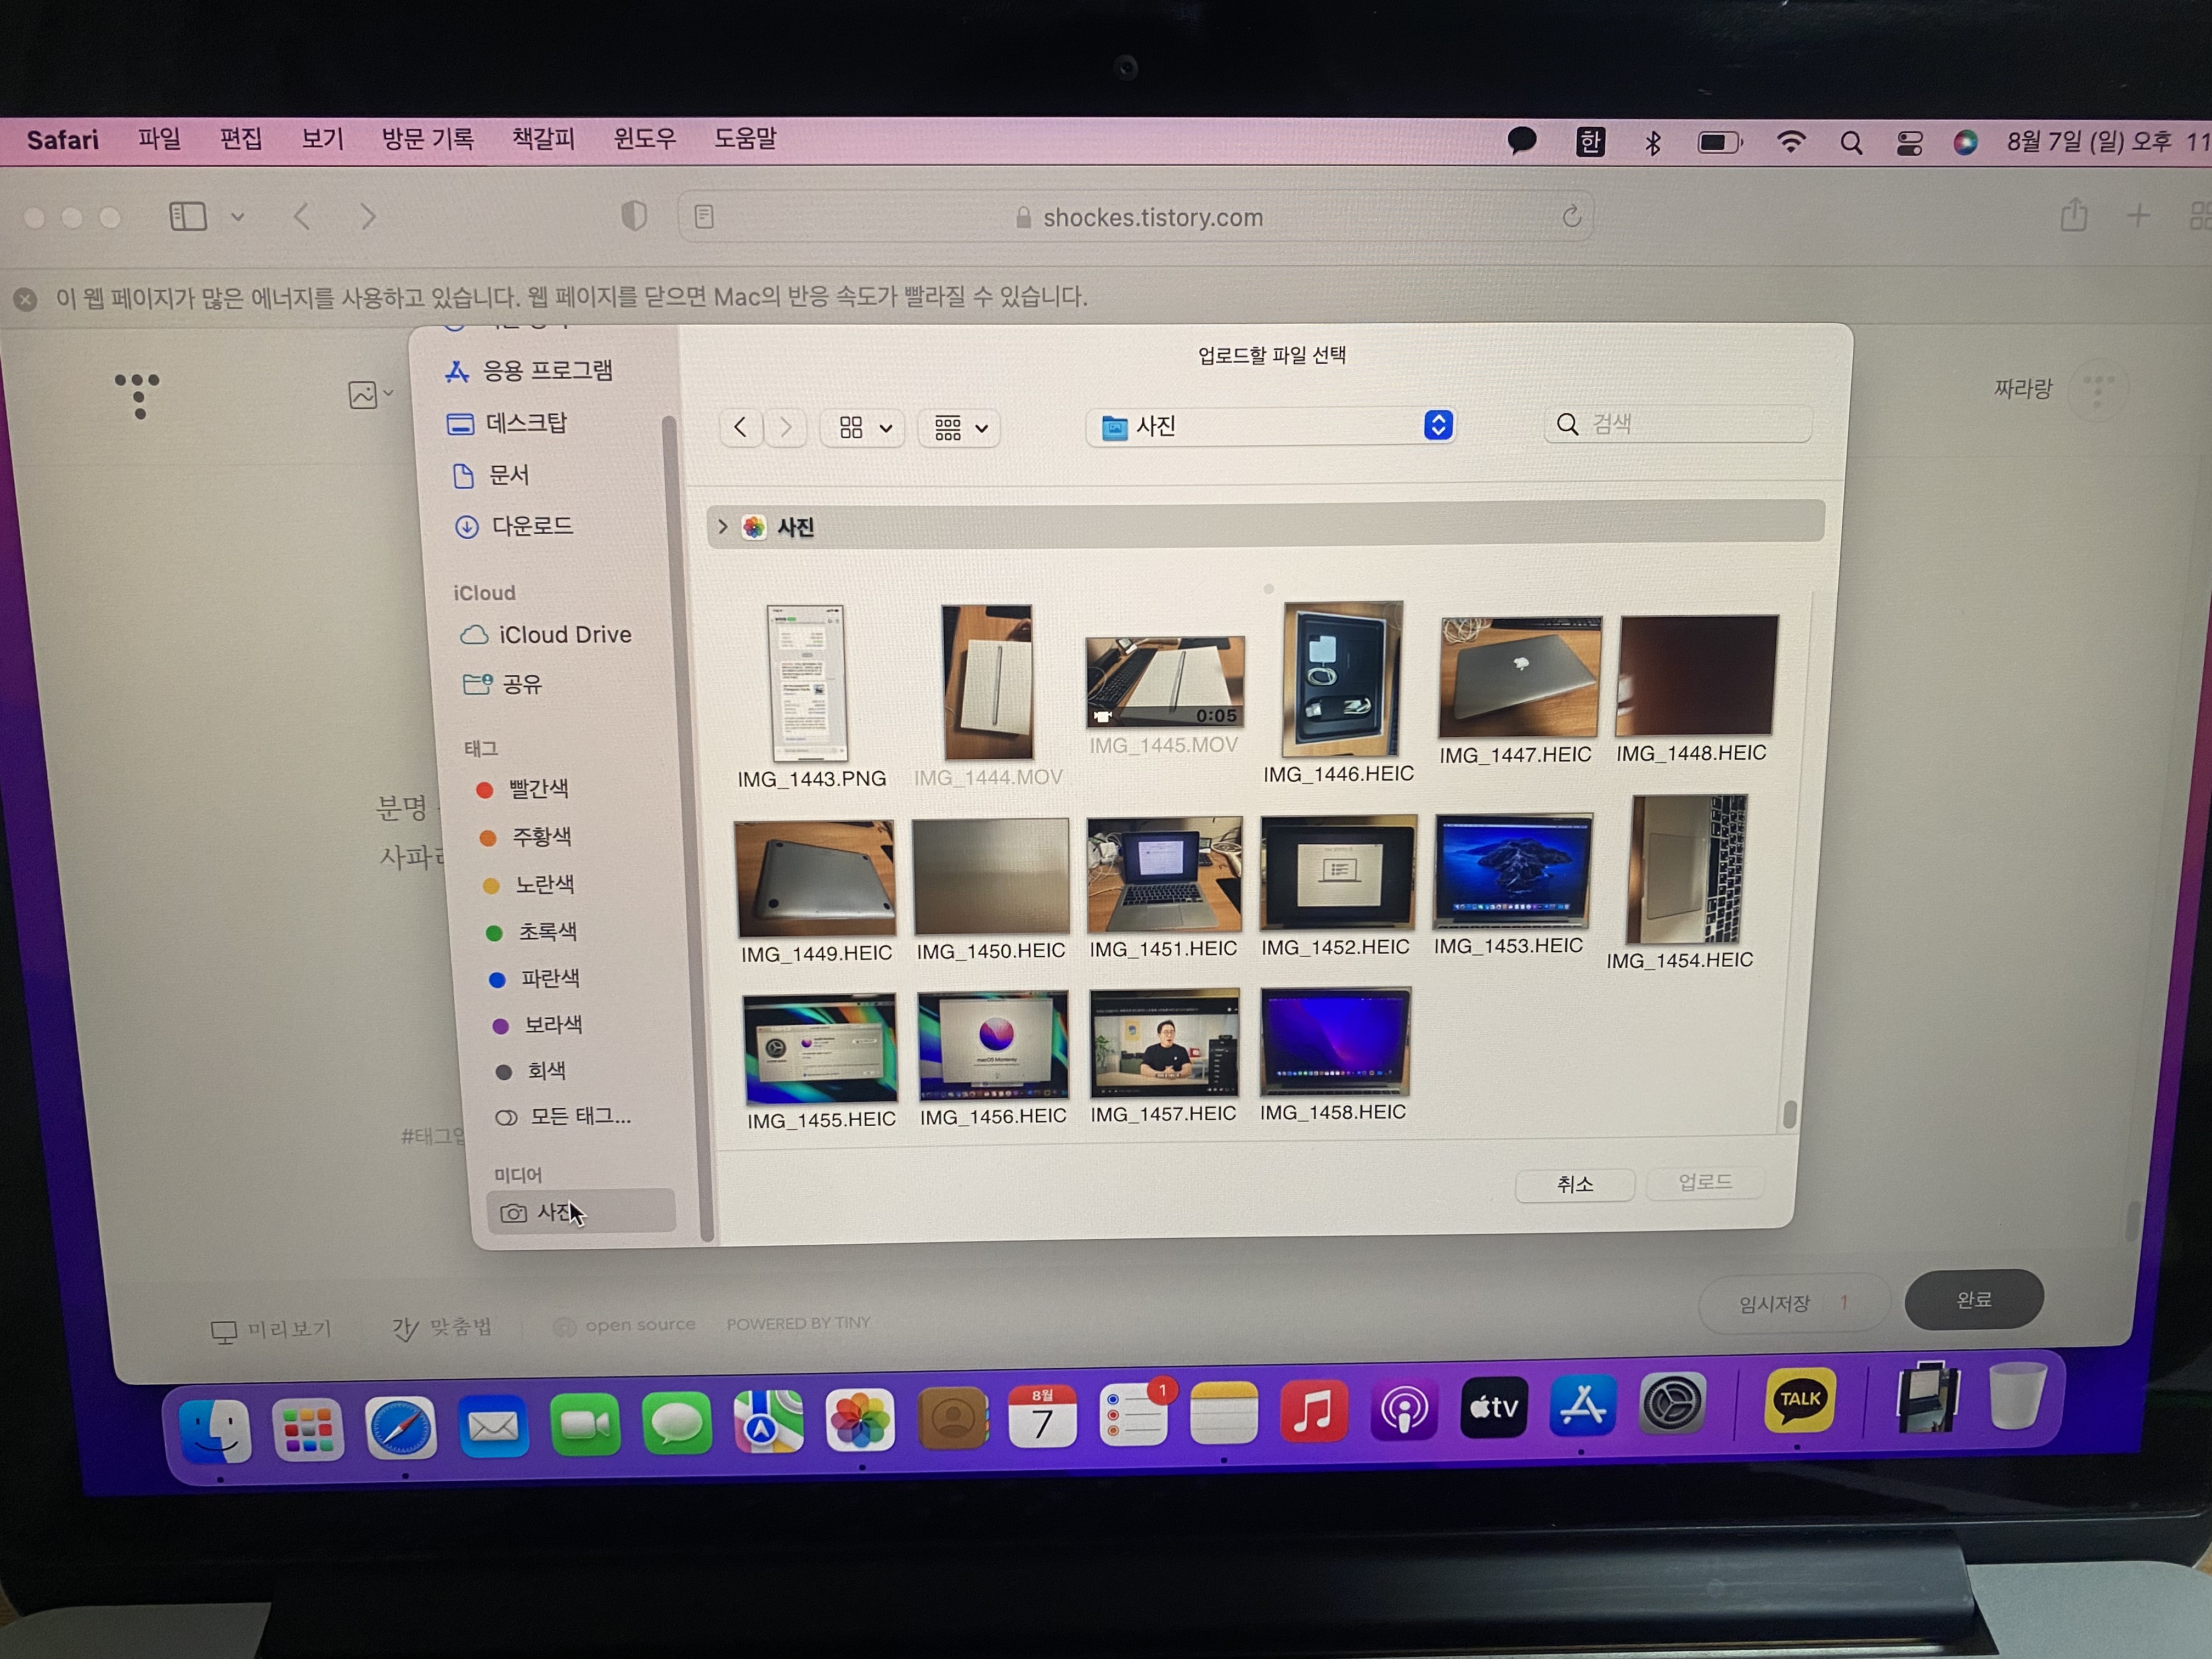Select iCloud Drive in the sidebar
The image size is (2212, 1659).
546,635
